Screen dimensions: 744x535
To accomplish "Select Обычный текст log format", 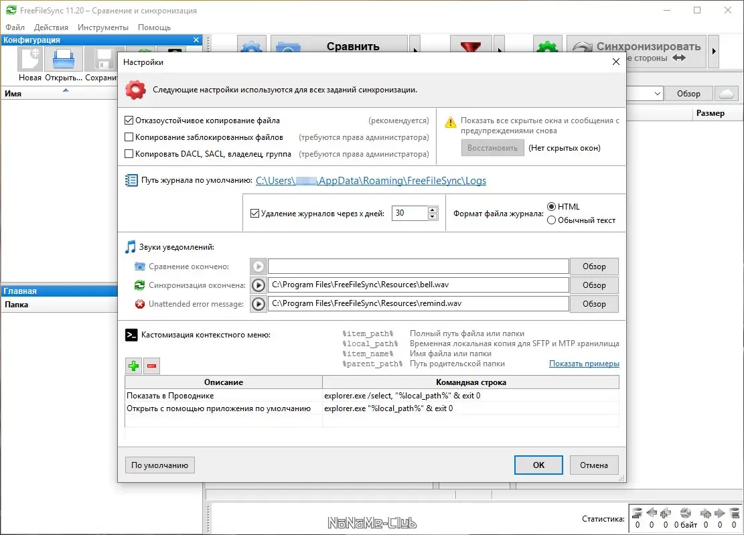I will point(551,220).
